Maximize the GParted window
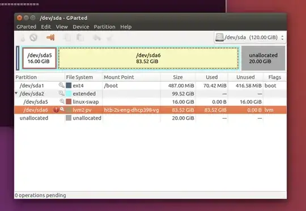This screenshot has height=211, width=306. point(33,18)
